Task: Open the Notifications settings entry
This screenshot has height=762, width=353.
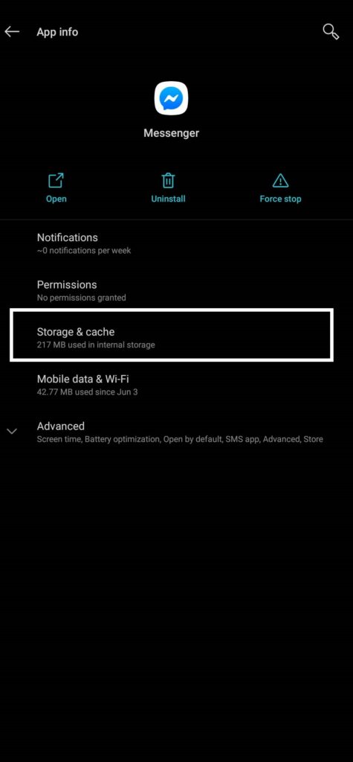Action: point(176,243)
